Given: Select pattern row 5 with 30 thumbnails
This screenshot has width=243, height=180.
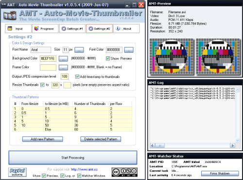Looking at the screenshot, I should (72, 125).
